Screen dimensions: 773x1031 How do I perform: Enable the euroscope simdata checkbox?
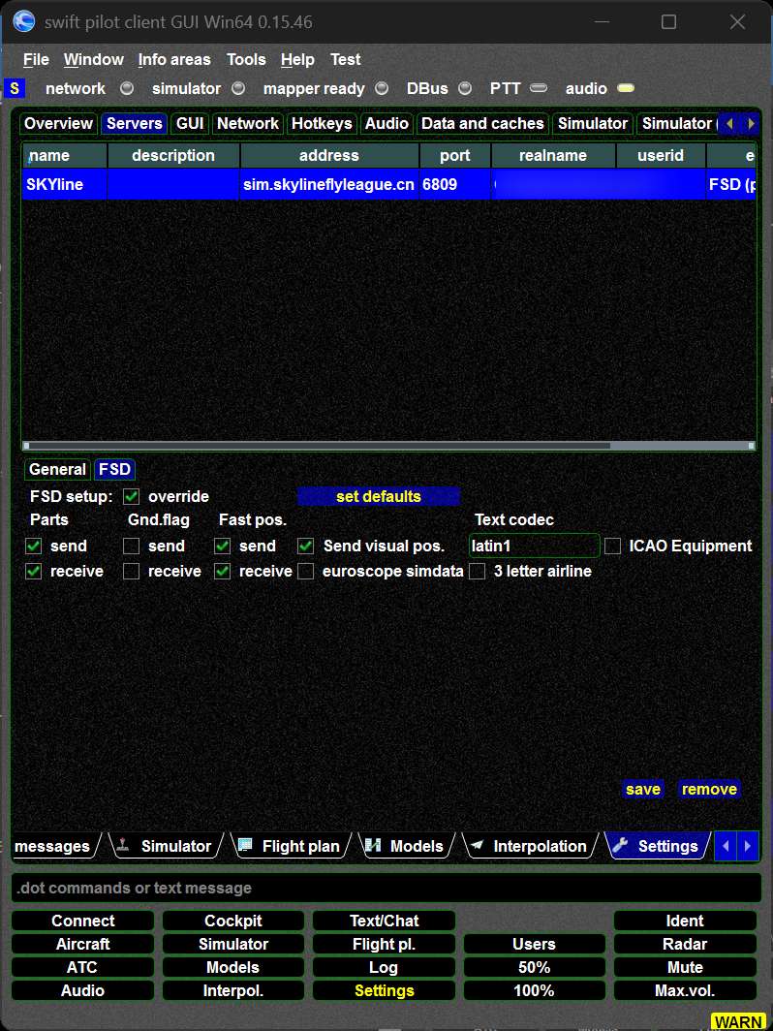tap(306, 571)
